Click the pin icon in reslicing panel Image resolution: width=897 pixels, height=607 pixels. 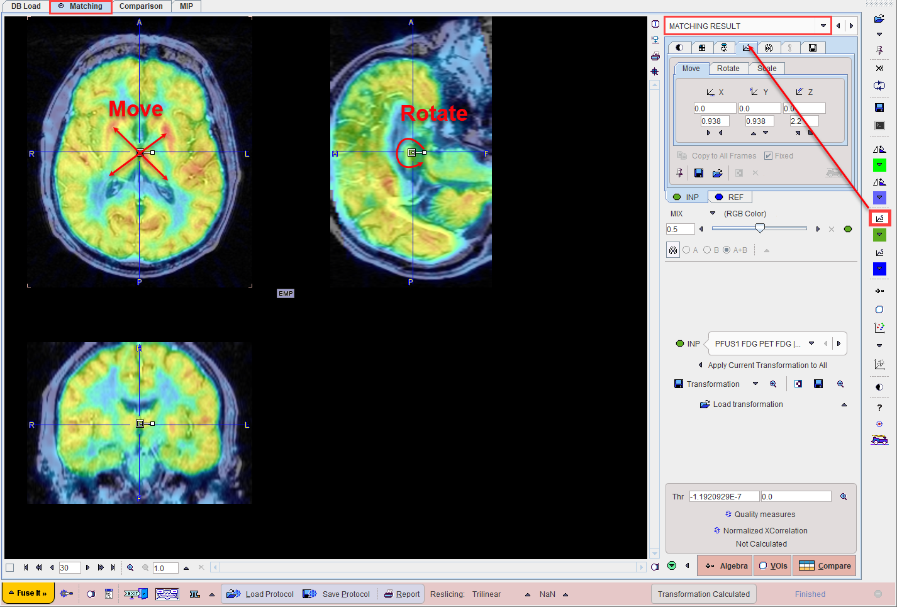point(679,173)
